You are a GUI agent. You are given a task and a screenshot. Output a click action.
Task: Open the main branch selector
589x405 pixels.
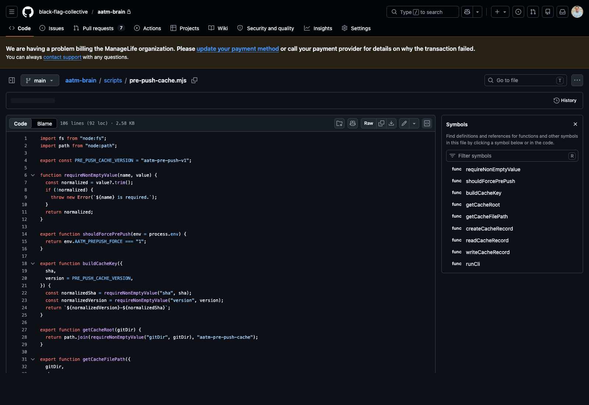coord(40,80)
